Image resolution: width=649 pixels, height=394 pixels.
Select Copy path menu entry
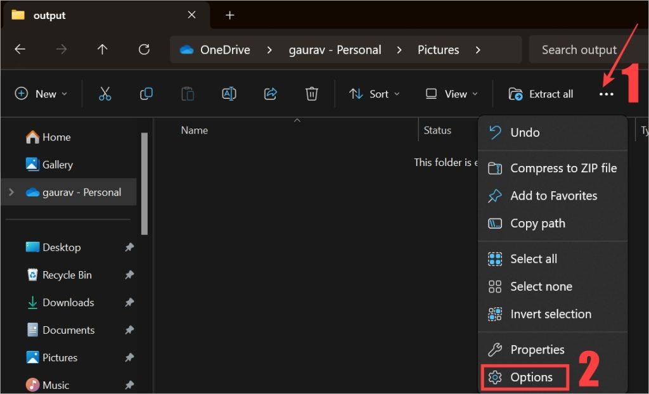click(x=553, y=224)
